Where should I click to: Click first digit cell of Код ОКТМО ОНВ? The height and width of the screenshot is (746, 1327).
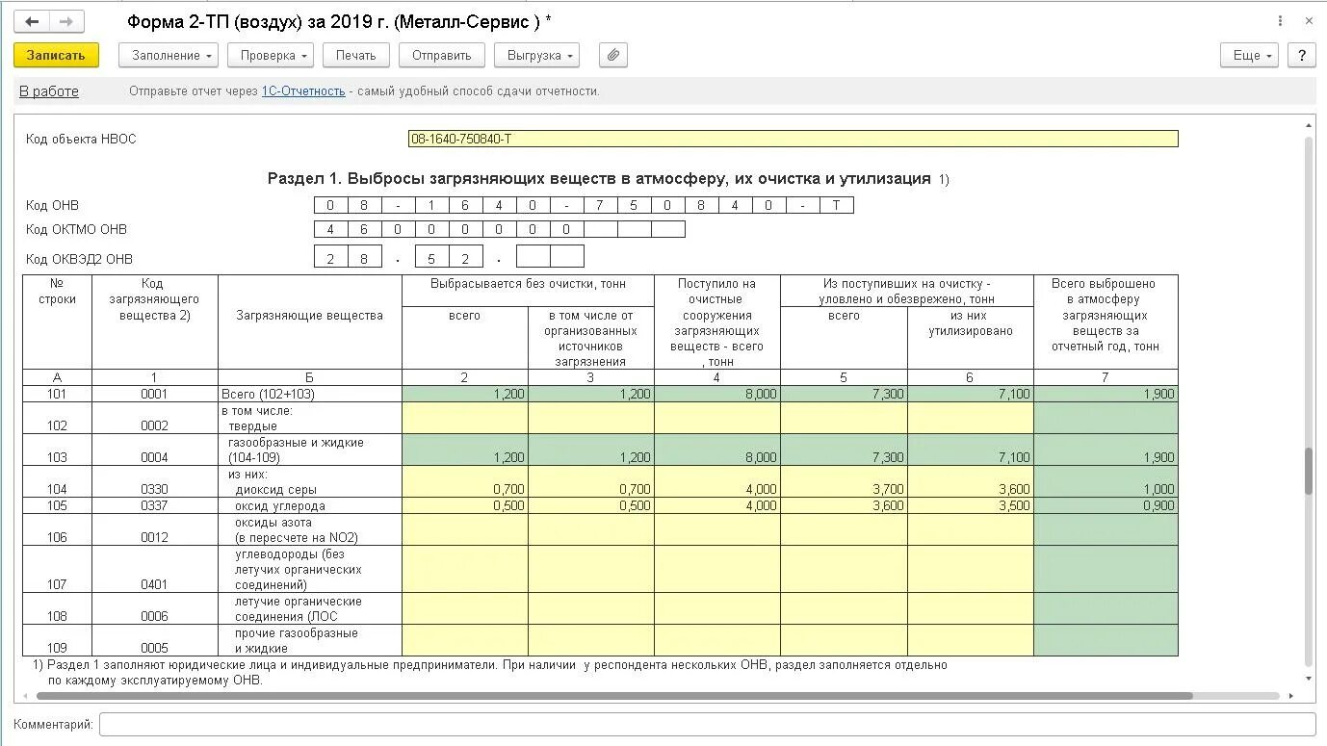[x=331, y=229]
